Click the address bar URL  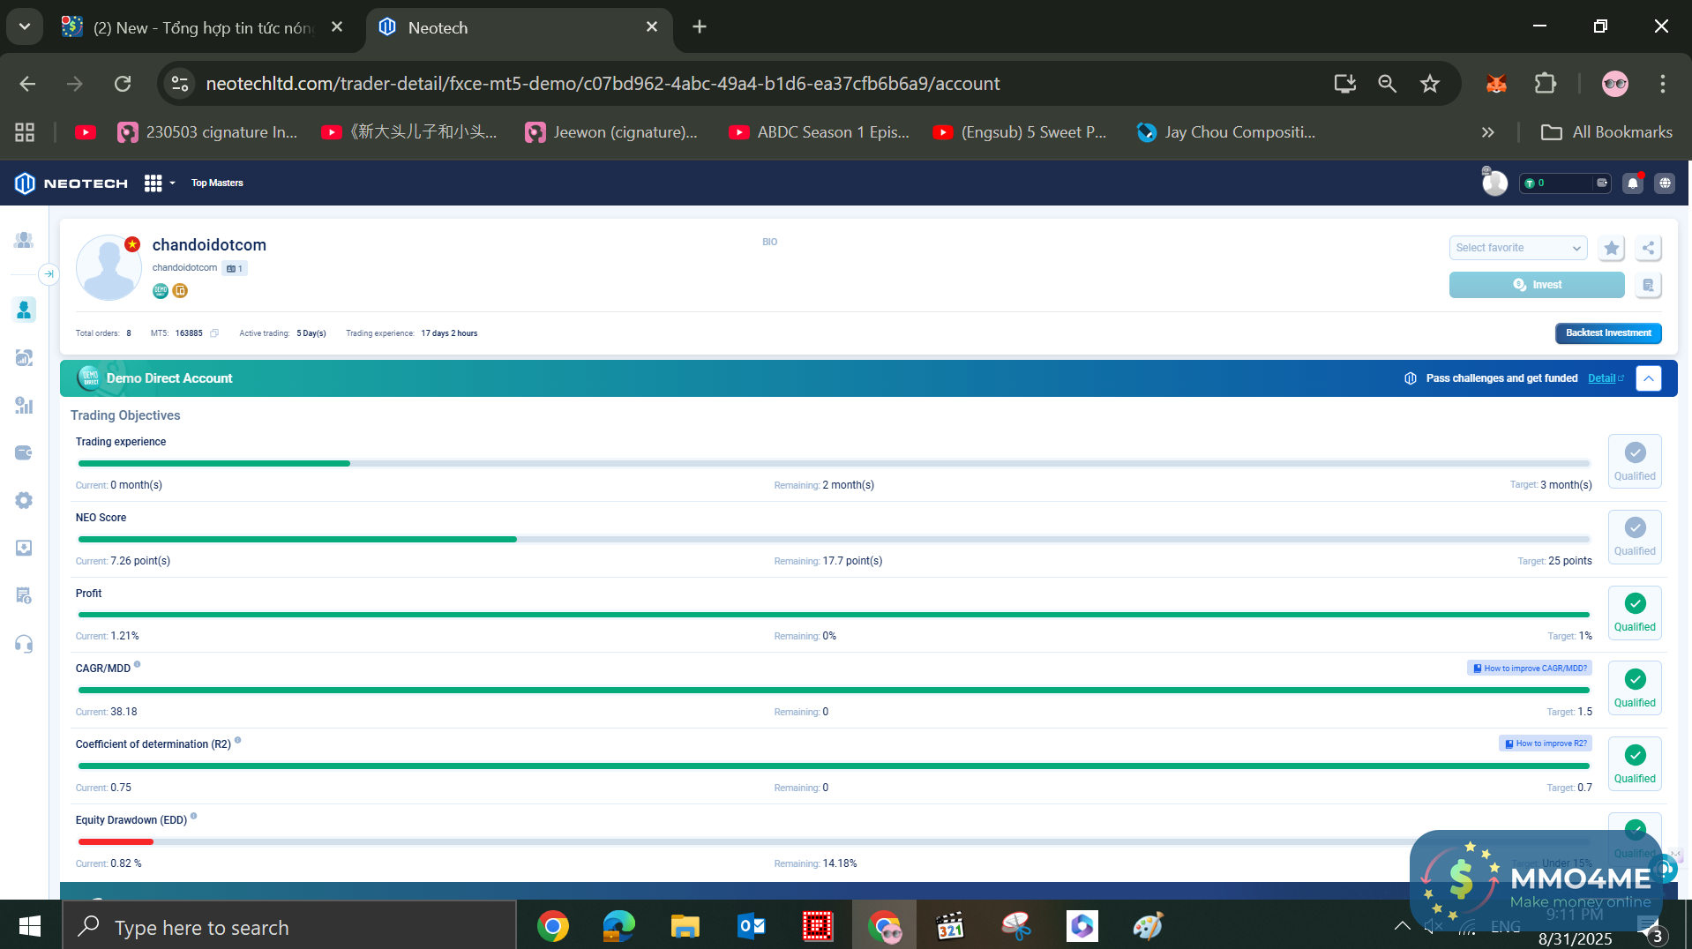click(x=603, y=84)
